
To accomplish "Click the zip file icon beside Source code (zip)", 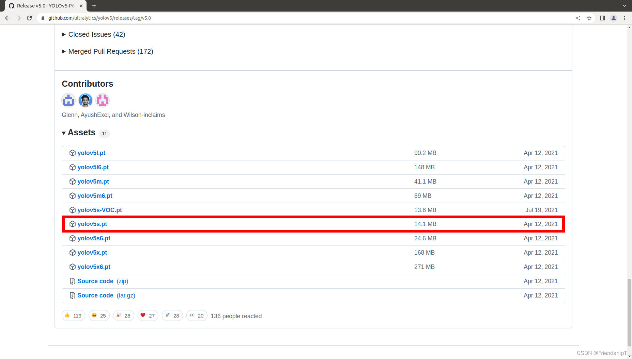I will click(72, 281).
